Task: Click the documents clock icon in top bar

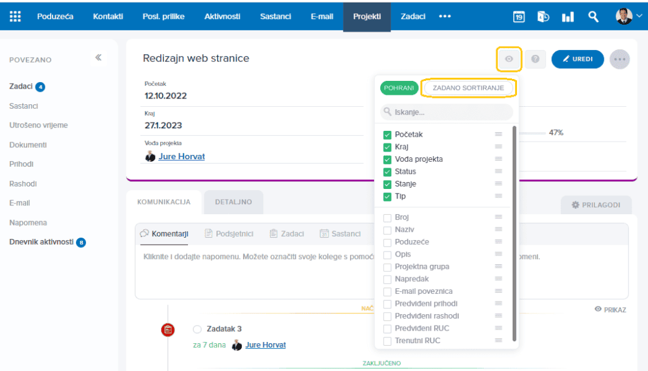Action: tap(543, 16)
